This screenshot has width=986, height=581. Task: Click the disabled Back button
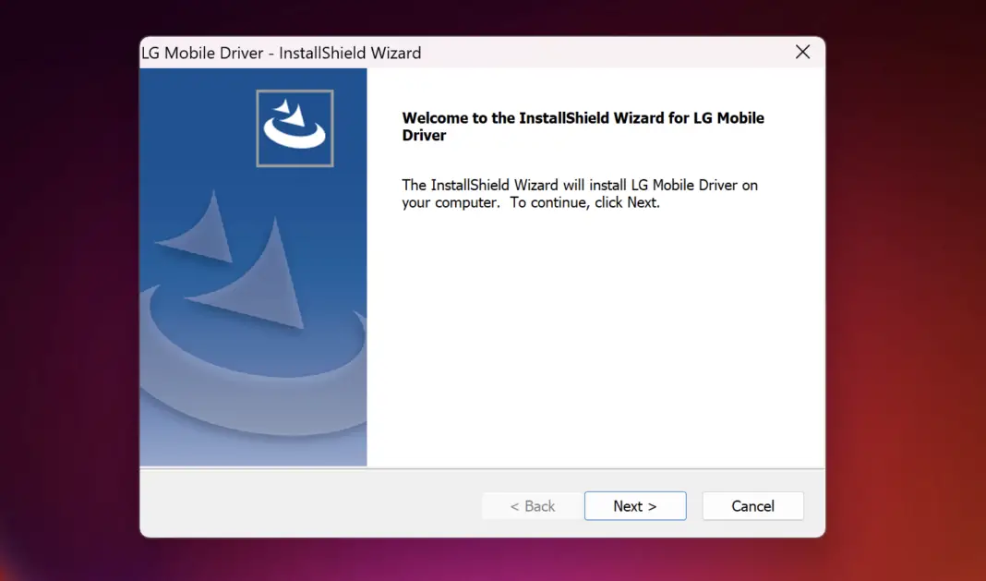[532, 505]
